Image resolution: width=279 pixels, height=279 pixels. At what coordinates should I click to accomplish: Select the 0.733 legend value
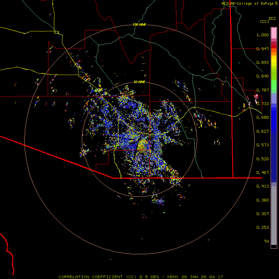(x=263, y=104)
